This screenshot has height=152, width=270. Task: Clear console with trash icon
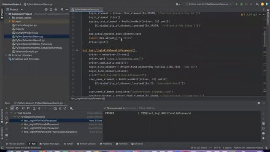tap(263, 138)
